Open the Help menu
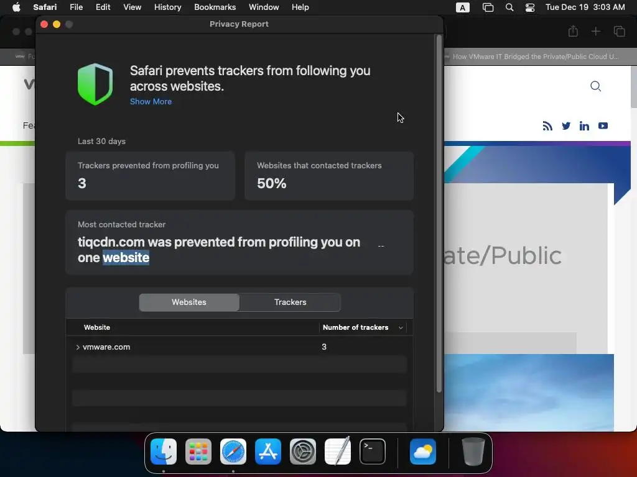The height and width of the screenshot is (477, 637). click(x=300, y=7)
